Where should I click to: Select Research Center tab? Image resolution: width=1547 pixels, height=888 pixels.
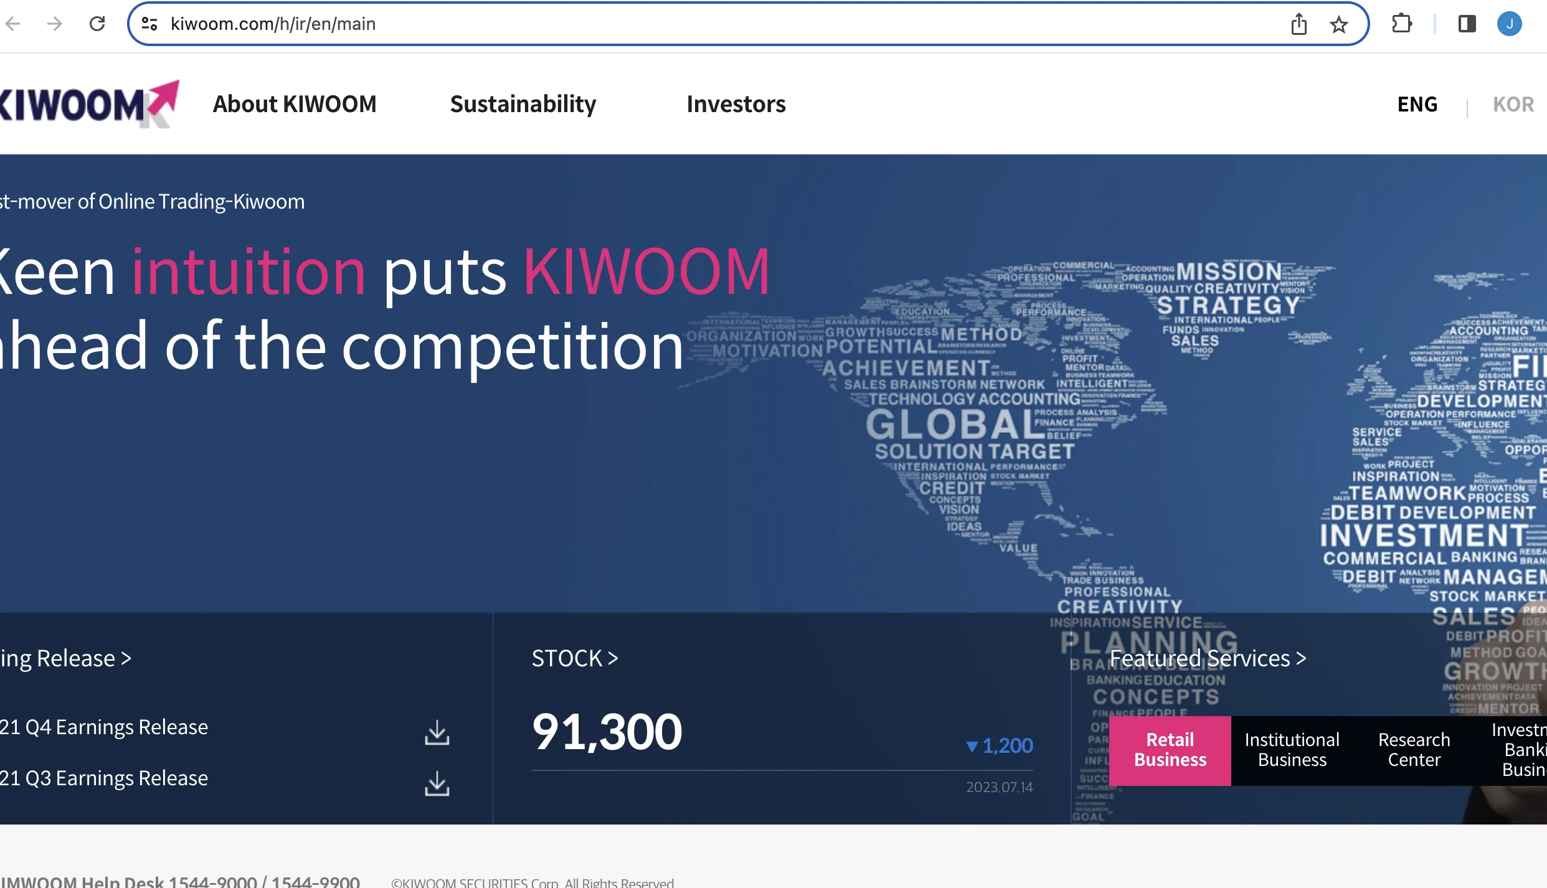[1414, 750]
